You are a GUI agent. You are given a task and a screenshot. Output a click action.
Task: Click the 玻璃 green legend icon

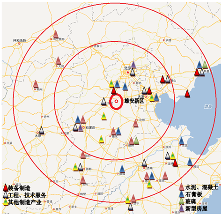pyautogui.click(x=181, y=201)
